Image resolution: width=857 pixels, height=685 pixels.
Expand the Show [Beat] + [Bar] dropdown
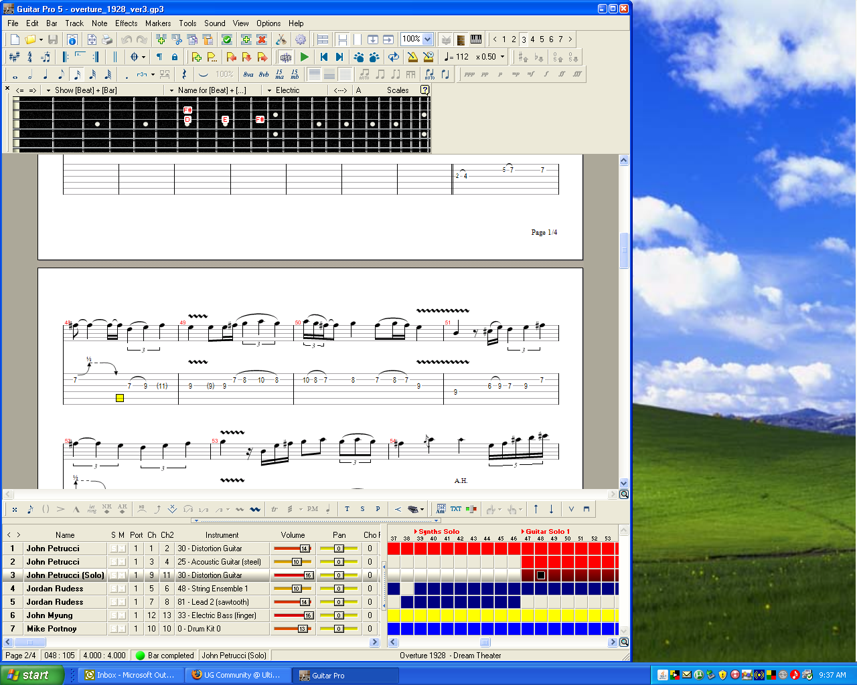(x=48, y=90)
